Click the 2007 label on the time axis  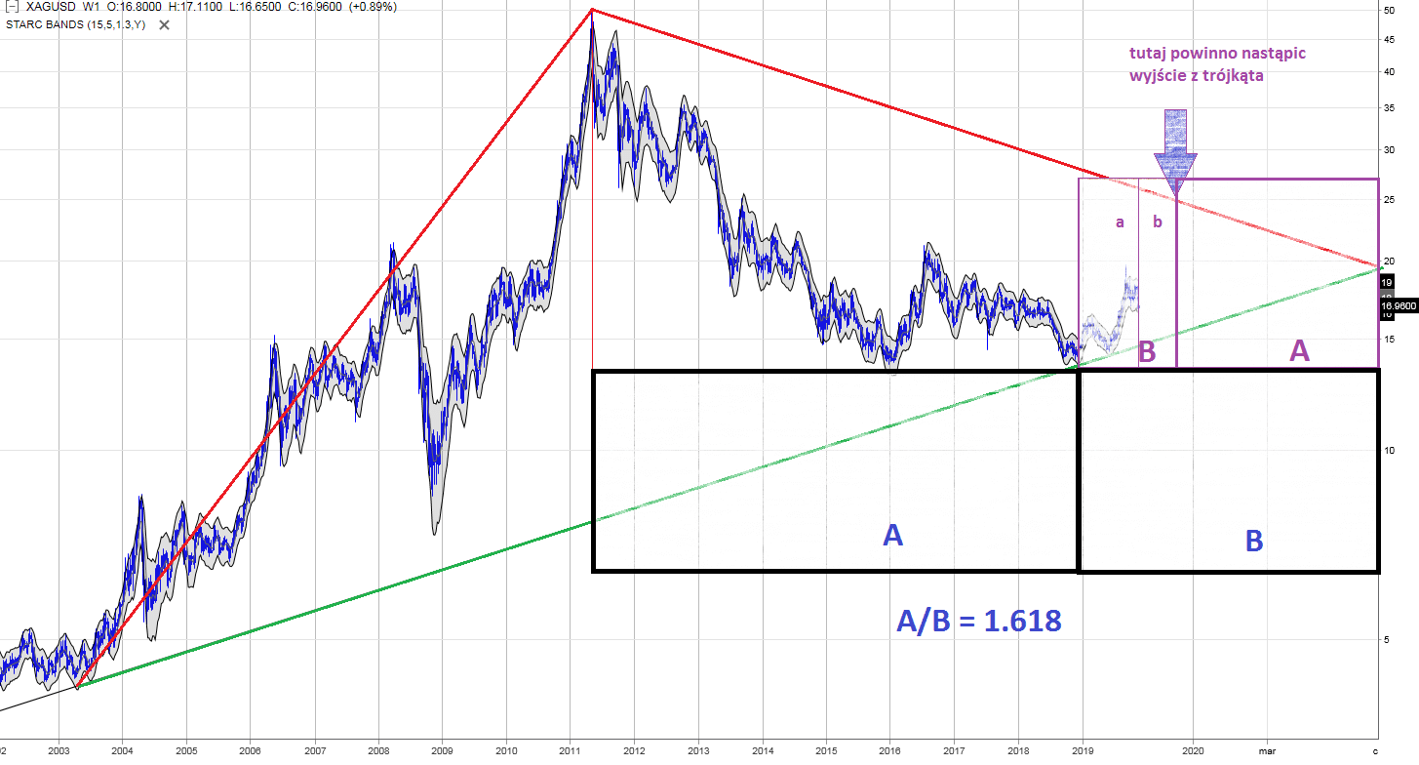coord(314,752)
